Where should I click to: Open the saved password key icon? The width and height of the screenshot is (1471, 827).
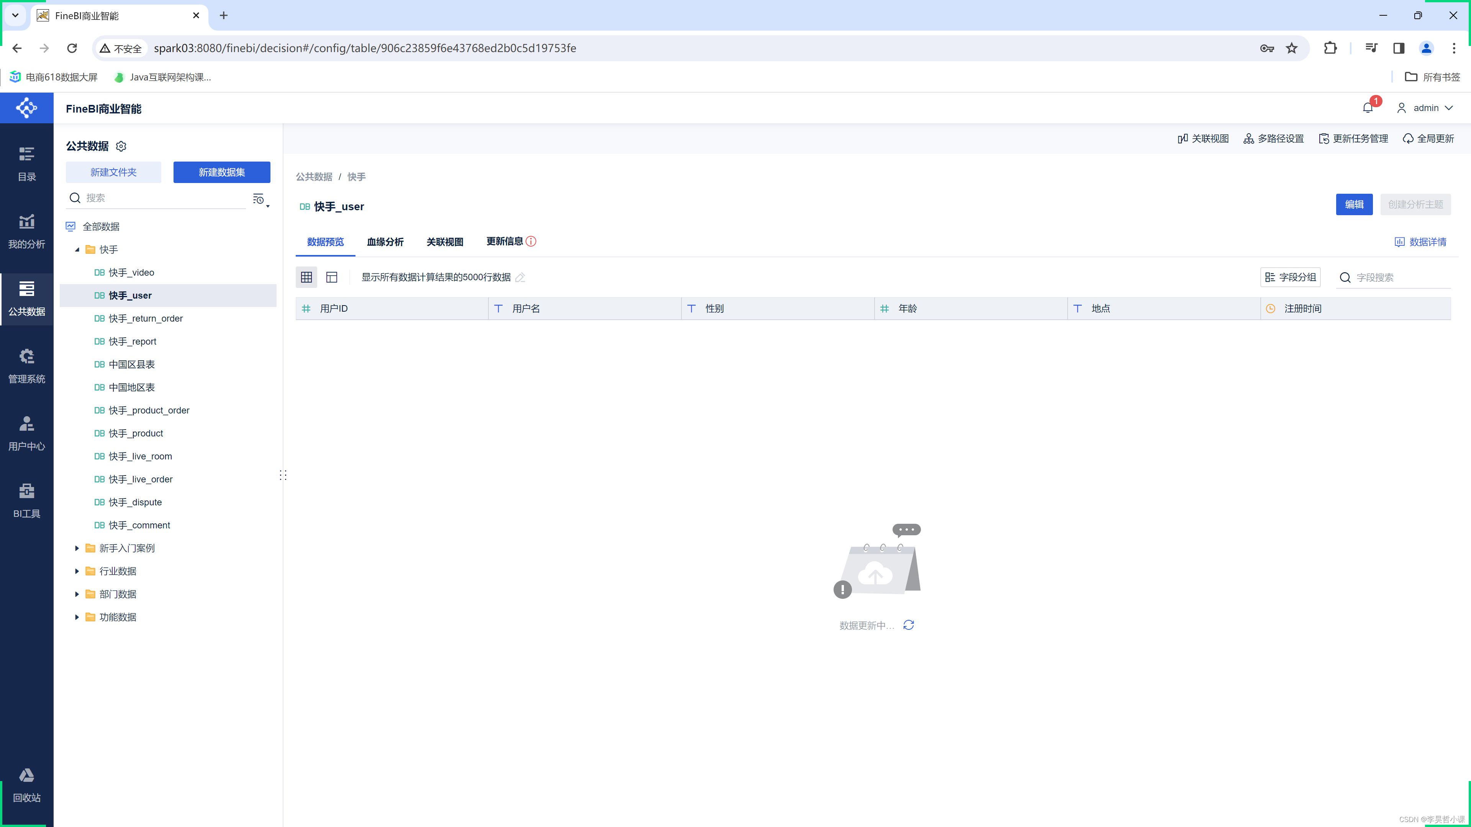click(1266, 49)
